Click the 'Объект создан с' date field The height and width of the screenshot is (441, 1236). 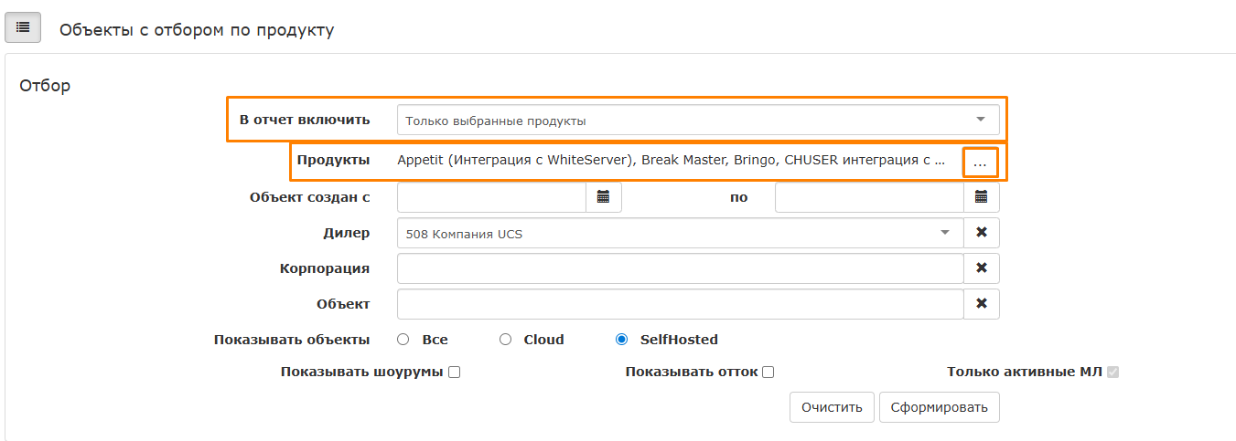(x=491, y=197)
